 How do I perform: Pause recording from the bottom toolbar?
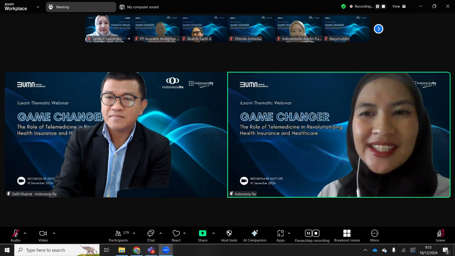pyautogui.click(x=309, y=233)
